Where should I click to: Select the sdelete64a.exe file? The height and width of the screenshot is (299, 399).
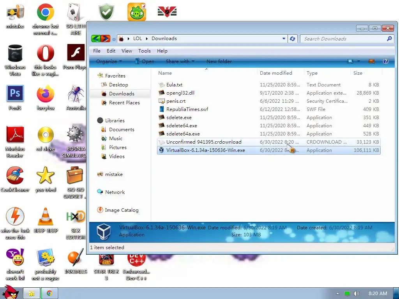[269, 134]
